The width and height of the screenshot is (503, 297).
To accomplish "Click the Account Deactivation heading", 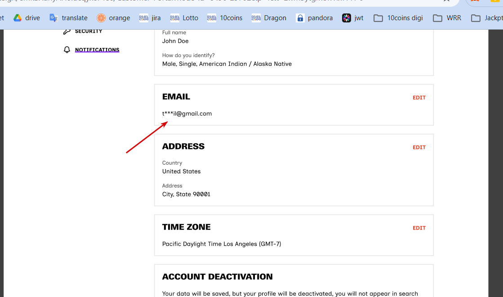I will click(218, 276).
